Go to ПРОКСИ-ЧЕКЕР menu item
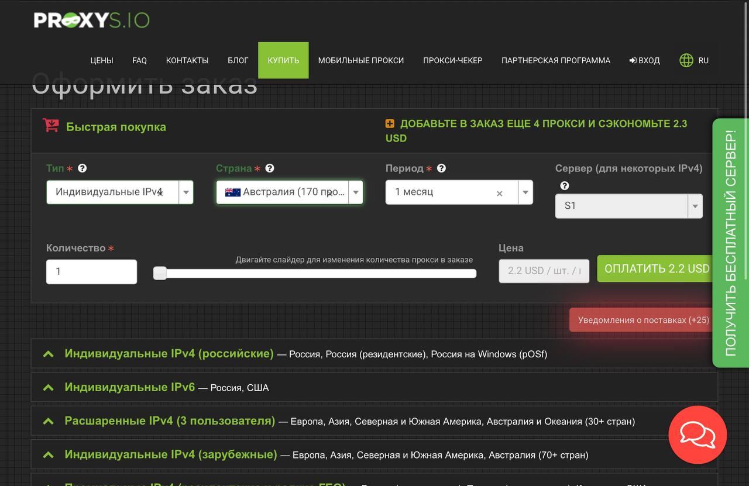This screenshot has width=749, height=486. 452,60
